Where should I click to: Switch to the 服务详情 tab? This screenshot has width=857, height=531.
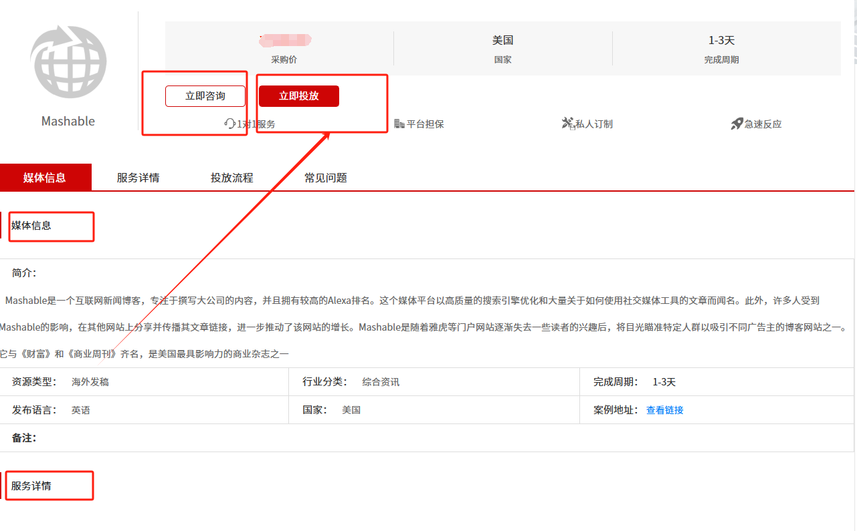[x=138, y=178]
